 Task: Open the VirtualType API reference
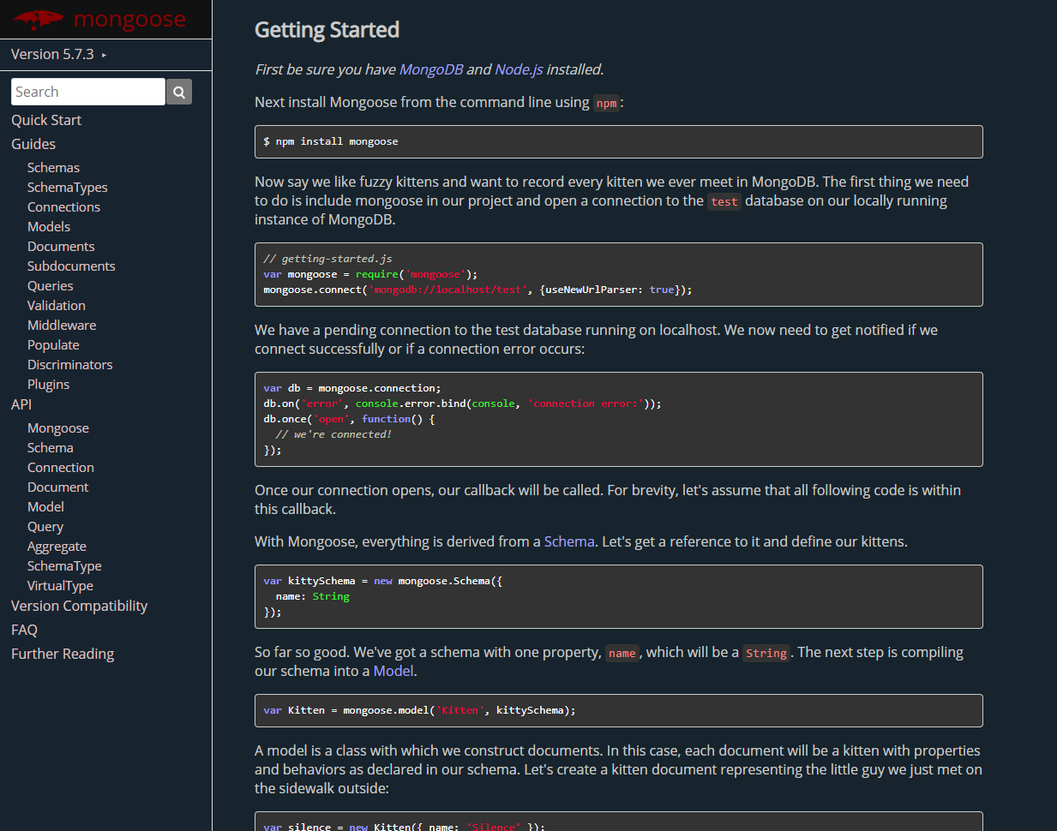pyautogui.click(x=60, y=586)
